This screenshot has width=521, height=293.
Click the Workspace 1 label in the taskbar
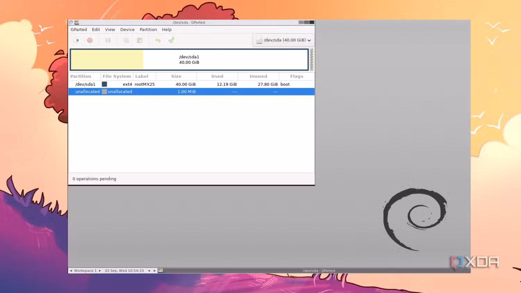(x=85, y=271)
